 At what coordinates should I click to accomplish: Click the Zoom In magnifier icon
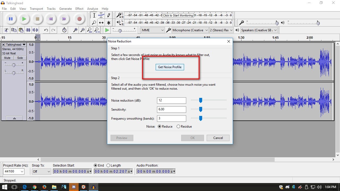[x=75, y=30]
